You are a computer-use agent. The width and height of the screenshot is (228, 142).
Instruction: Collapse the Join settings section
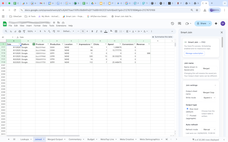coord(215,85)
